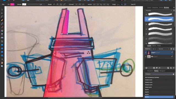
Task: Click Reverse Curve action icon
Action: coord(108,4)
